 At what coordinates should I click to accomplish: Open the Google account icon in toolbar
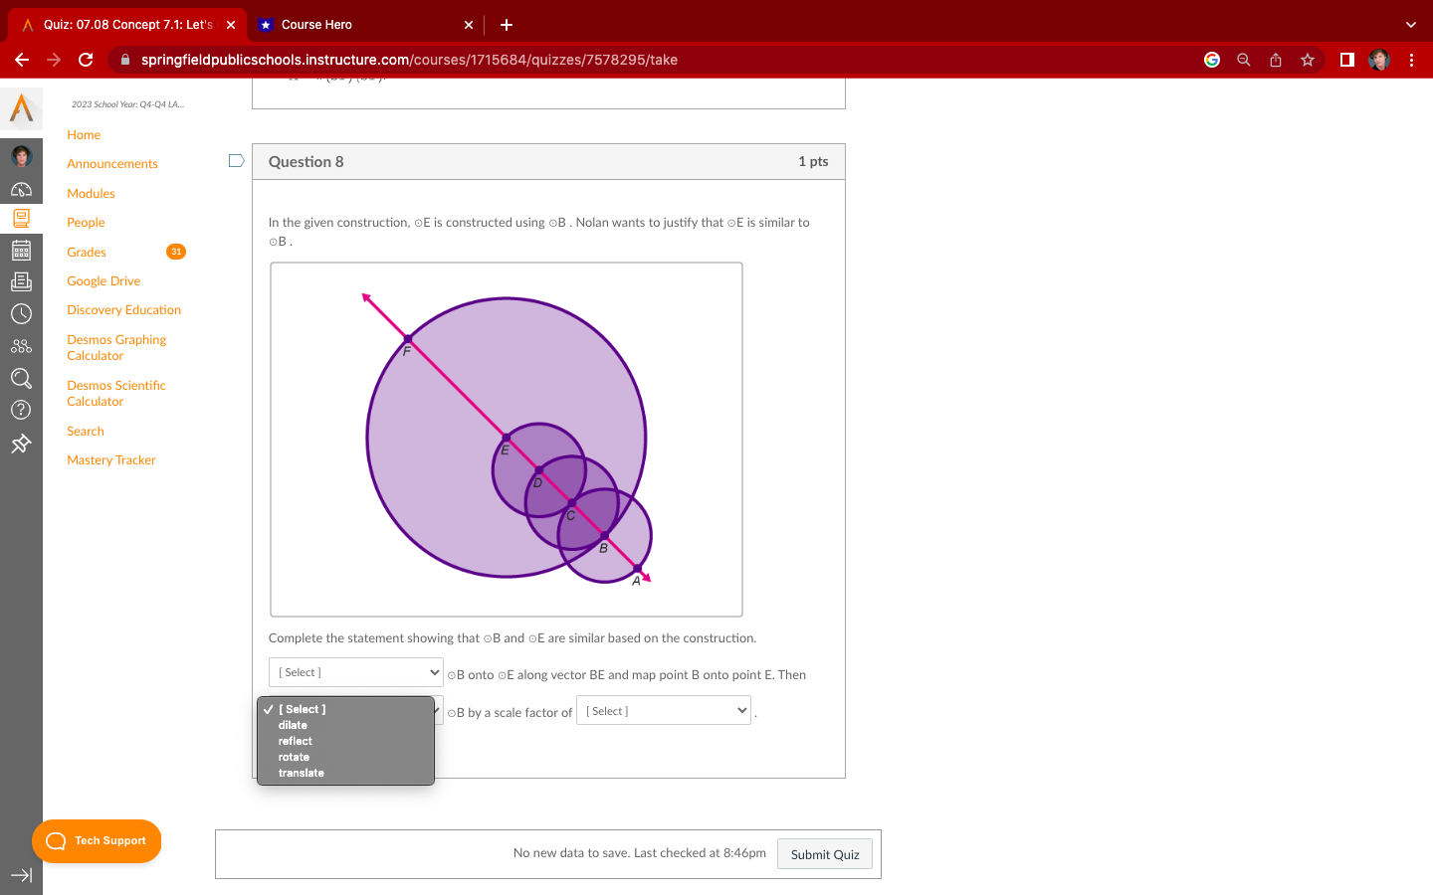click(1212, 60)
